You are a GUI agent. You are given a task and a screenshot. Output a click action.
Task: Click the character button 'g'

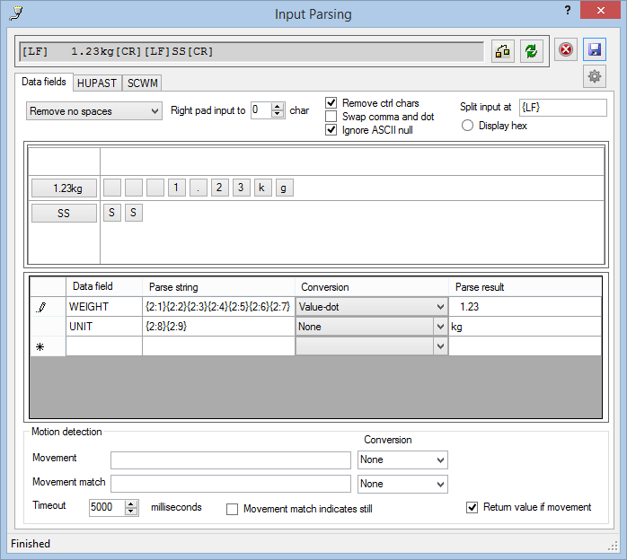(x=285, y=188)
